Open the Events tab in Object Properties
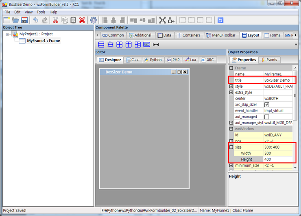This screenshot has width=301, height=216. [269, 60]
